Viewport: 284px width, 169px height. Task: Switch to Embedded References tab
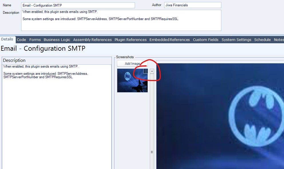point(170,40)
